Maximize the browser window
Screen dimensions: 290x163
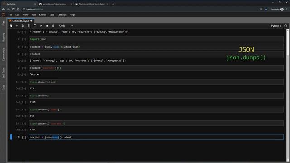coord(280,2)
